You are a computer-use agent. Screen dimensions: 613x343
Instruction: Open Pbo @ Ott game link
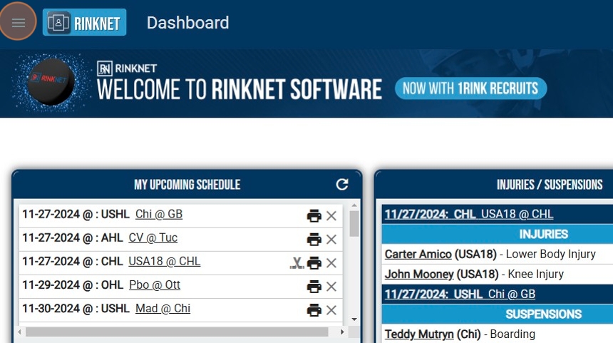pos(155,285)
